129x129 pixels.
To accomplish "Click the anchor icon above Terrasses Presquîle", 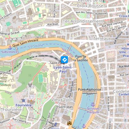I will [93, 104].
